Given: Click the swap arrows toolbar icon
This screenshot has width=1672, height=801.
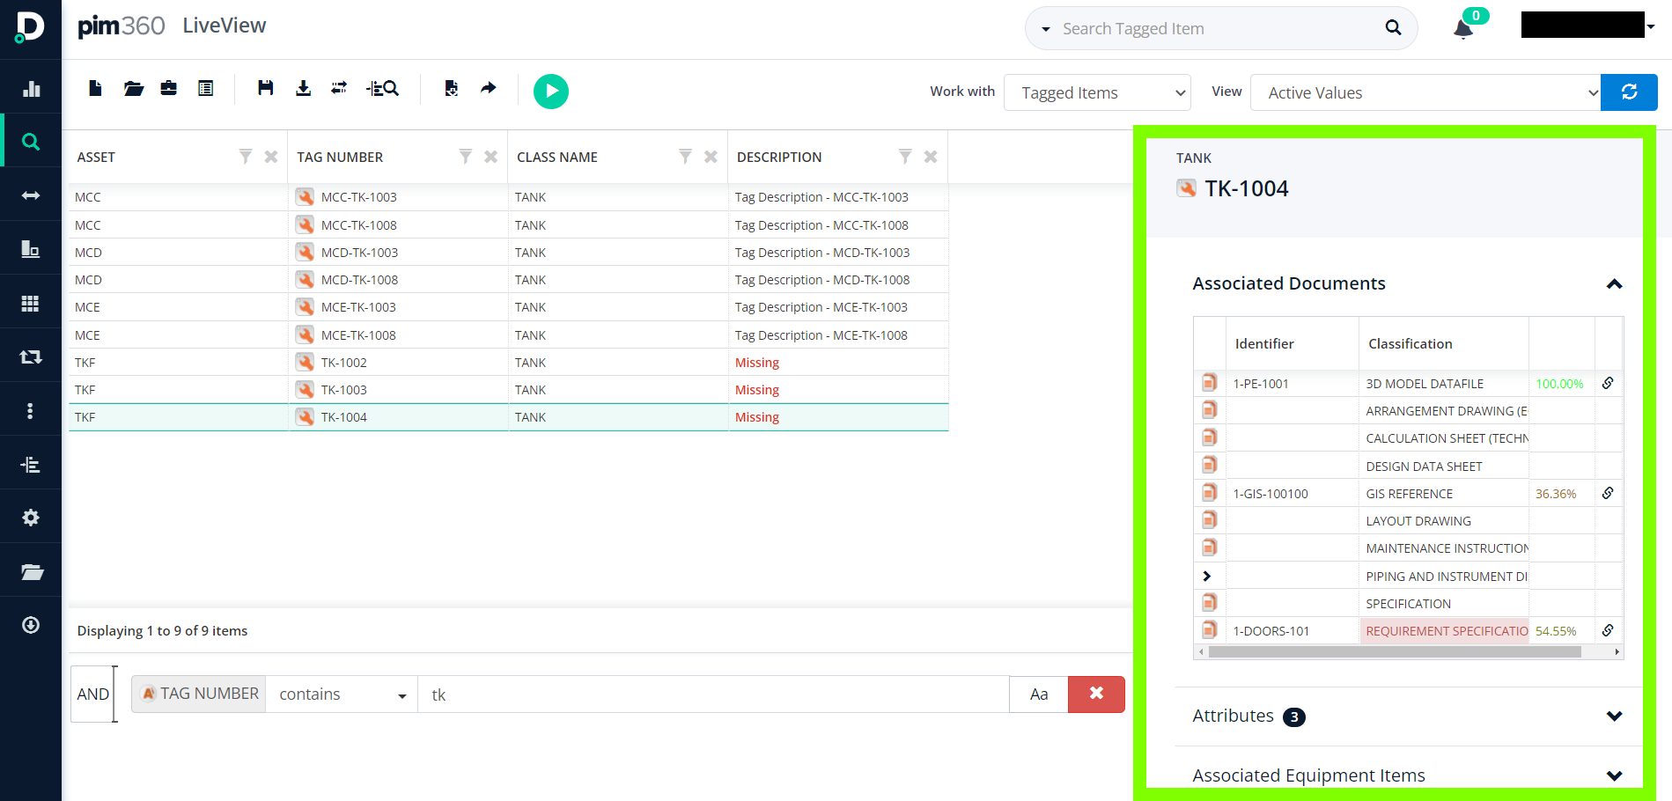Looking at the screenshot, I should pyautogui.click(x=339, y=88).
